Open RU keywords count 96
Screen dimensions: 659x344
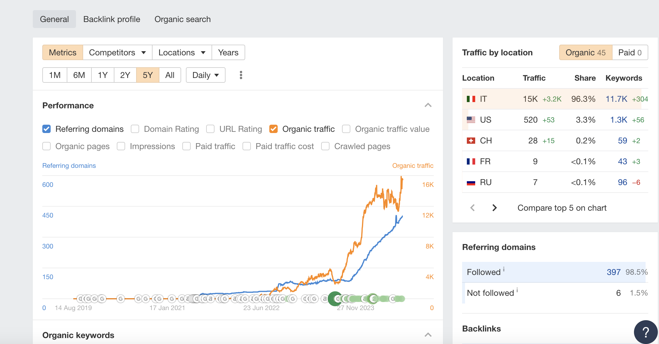tap(623, 182)
